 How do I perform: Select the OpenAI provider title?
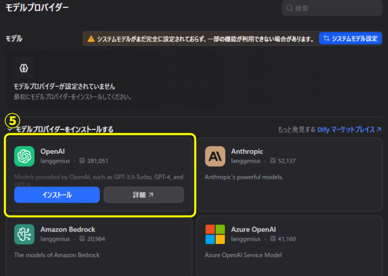click(52, 151)
